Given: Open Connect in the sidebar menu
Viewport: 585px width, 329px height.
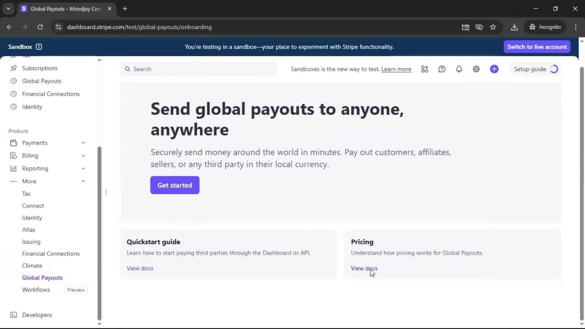Looking at the screenshot, I should coord(33,206).
